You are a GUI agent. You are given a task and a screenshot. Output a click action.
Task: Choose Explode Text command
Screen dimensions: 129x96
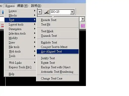58,42
